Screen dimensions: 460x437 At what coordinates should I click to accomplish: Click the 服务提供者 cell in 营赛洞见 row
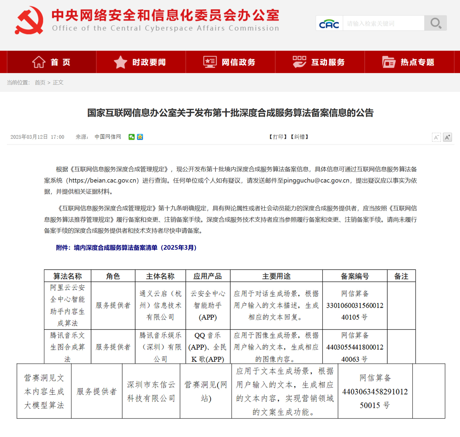click(x=97, y=391)
